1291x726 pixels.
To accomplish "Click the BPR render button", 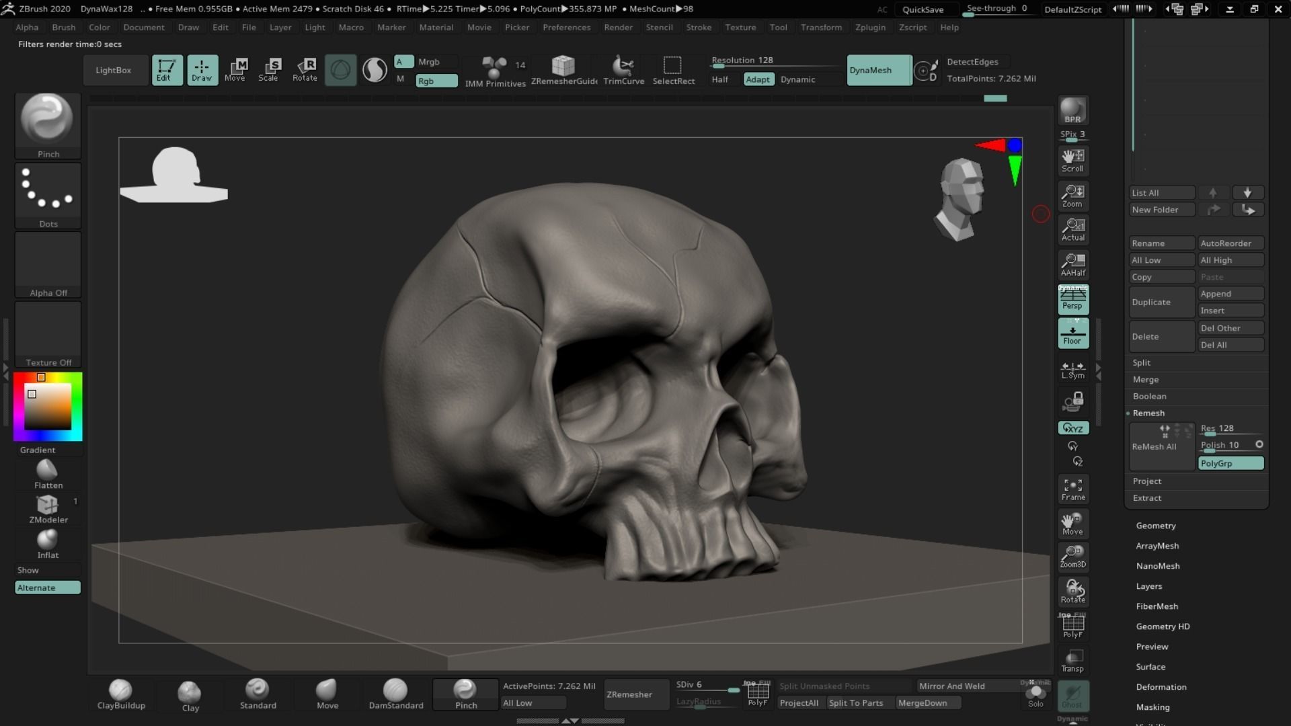I will pyautogui.click(x=1072, y=110).
